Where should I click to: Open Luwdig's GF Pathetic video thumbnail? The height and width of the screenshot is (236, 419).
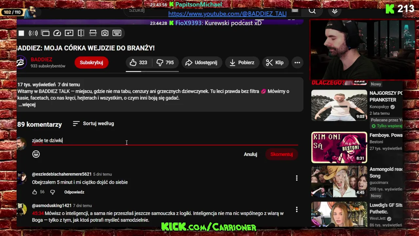click(339, 215)
